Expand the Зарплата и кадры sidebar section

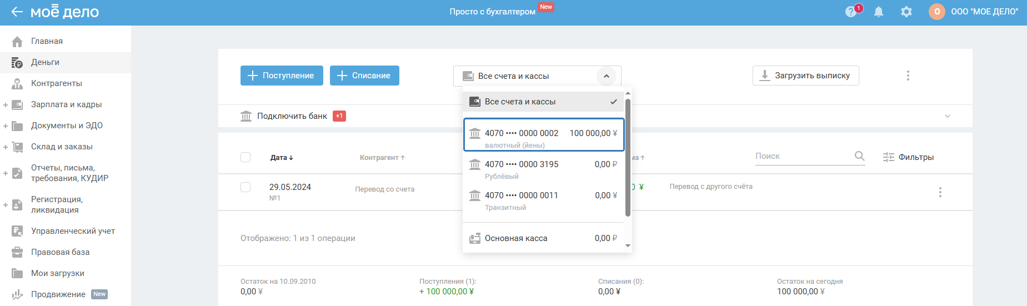click(6, 104)
